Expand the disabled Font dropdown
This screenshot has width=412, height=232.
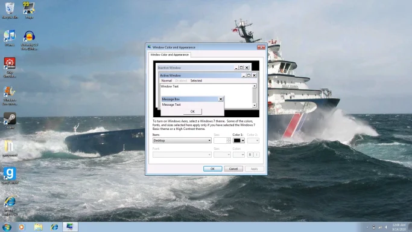[182, 155]
